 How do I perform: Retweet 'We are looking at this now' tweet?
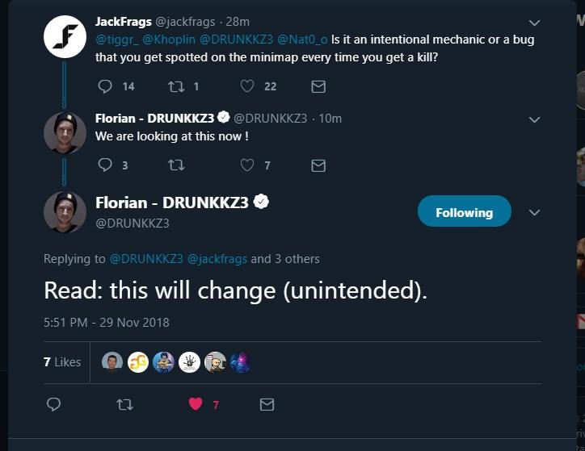tap(175, 165)
